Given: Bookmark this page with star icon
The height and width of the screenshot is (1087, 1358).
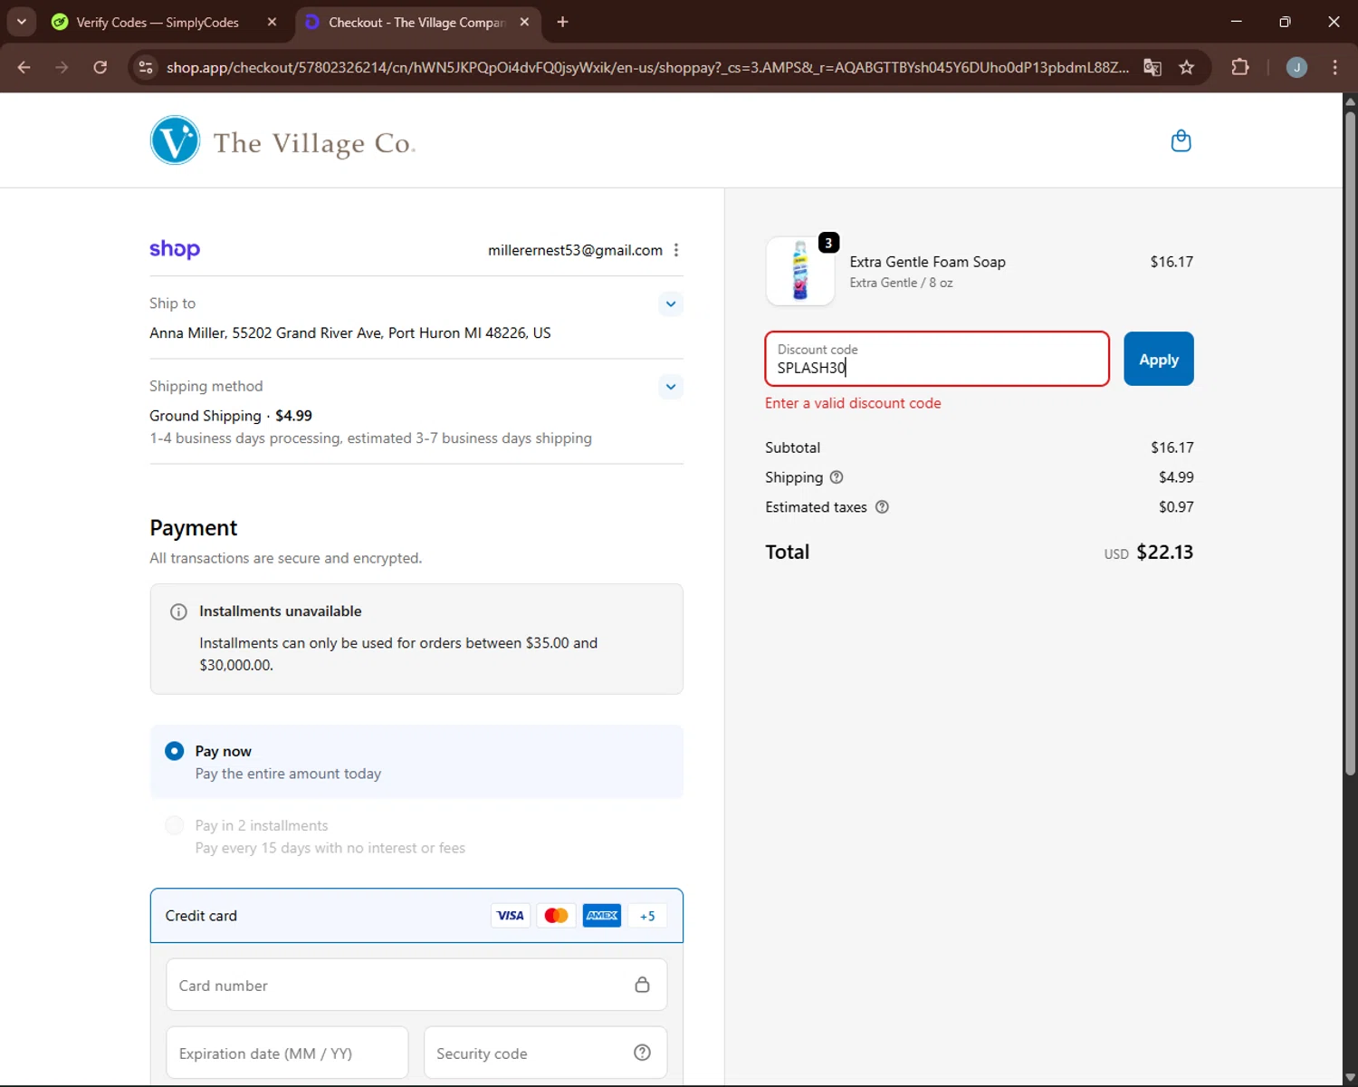Looking at the screenshot, I should pyautogui.click(x=1186, y=67).
